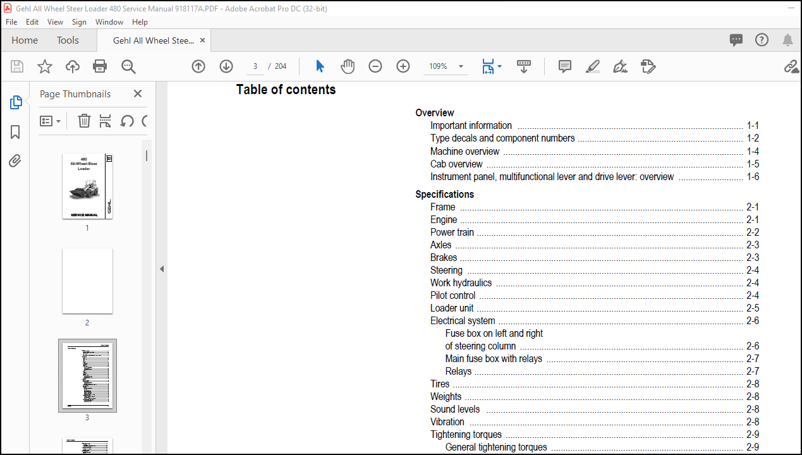The width and height of the screenshot is (802, 455).
Task: Add the file to starred with the star icon
Action: click(x=45, y=66)
